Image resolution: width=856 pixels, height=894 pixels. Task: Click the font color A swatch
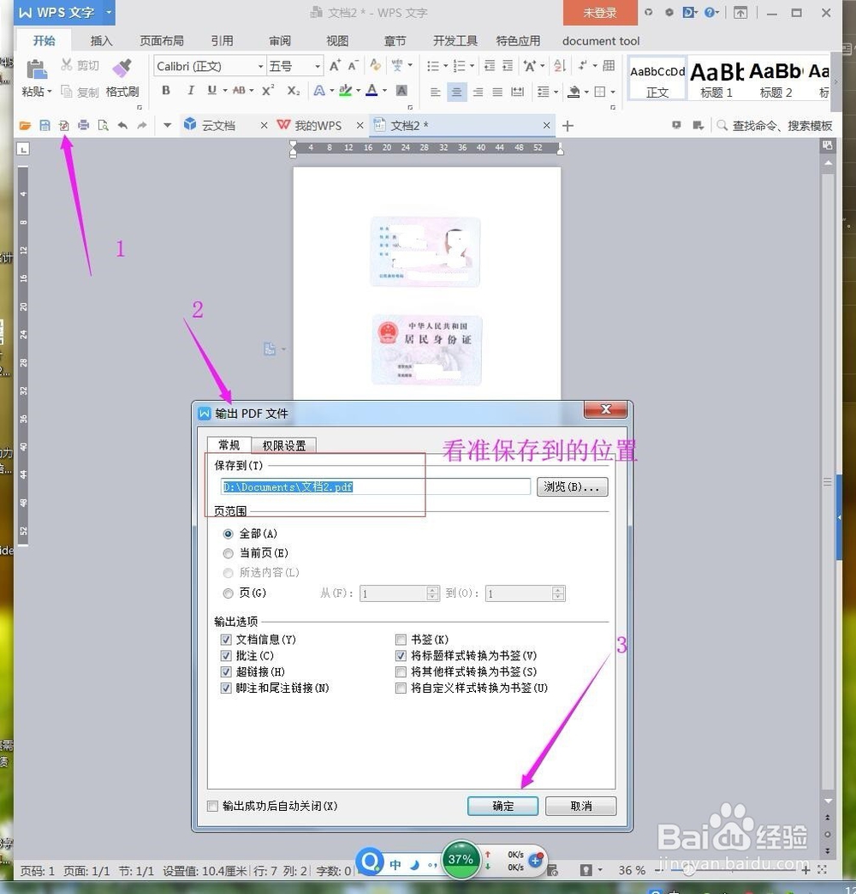[x=372, y=90]
